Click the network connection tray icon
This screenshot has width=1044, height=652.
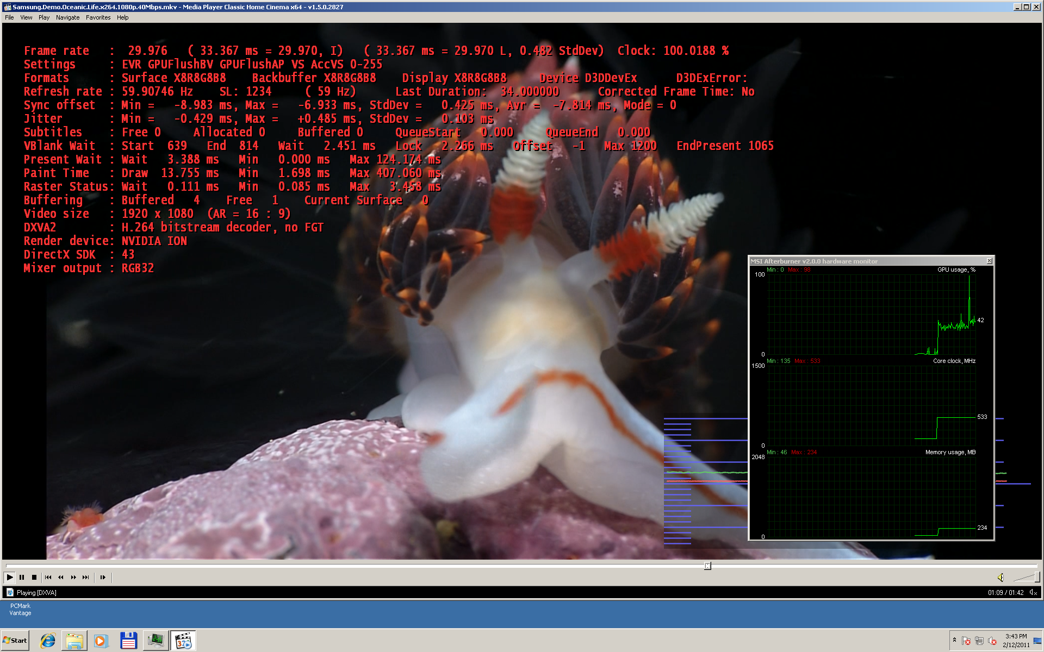click(979, 641)
